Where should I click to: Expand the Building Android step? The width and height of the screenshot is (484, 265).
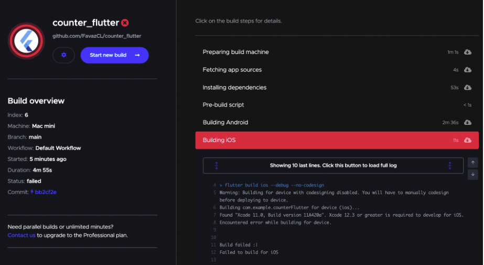coord(337,122)
